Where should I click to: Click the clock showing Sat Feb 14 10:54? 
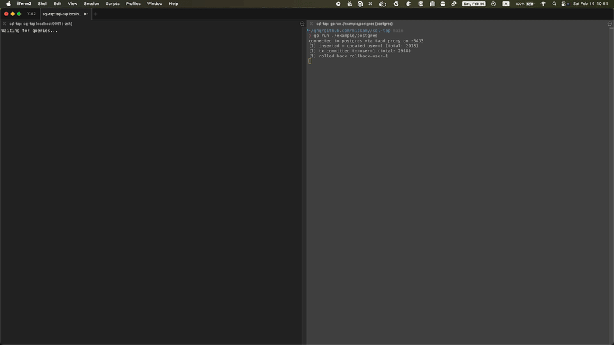(590, 4)
